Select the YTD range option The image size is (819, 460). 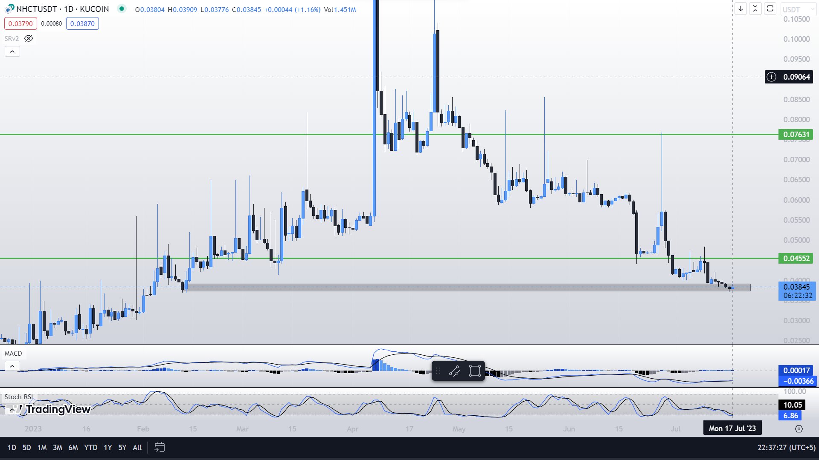click(x=90, y=448)
